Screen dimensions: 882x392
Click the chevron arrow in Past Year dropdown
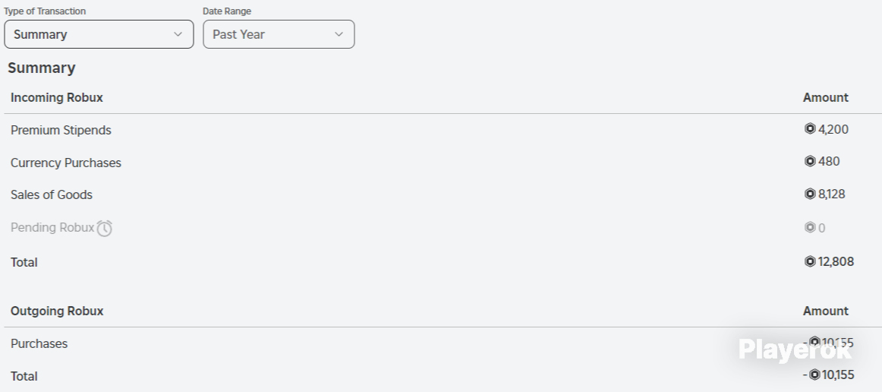[339, 34]
